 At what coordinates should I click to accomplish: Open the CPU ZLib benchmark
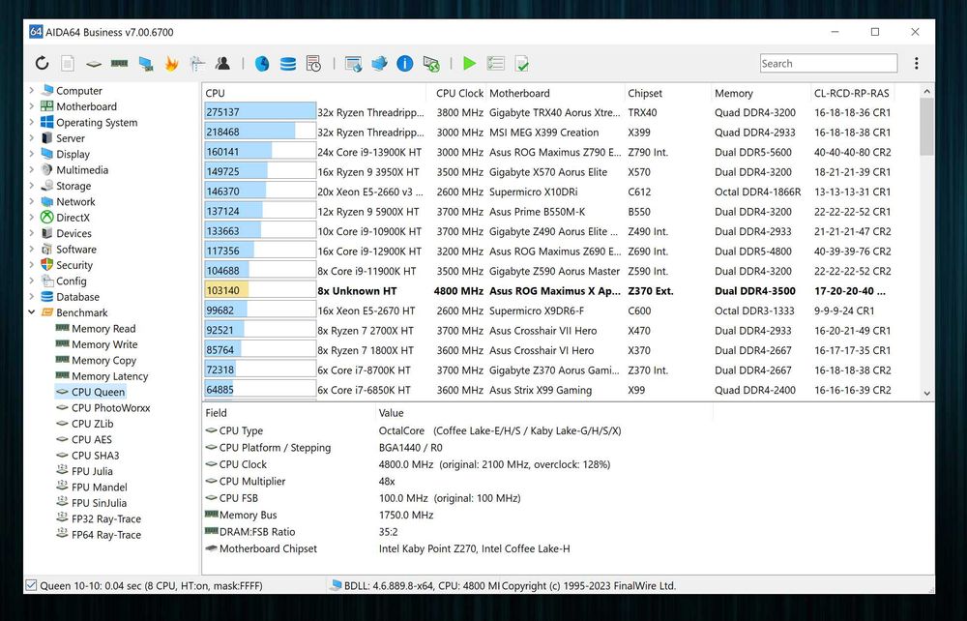click(x=93, y=424)
